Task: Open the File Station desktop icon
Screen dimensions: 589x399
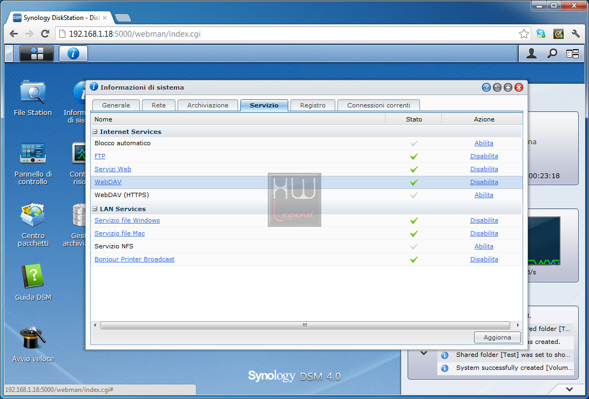Action: (33, 98)
